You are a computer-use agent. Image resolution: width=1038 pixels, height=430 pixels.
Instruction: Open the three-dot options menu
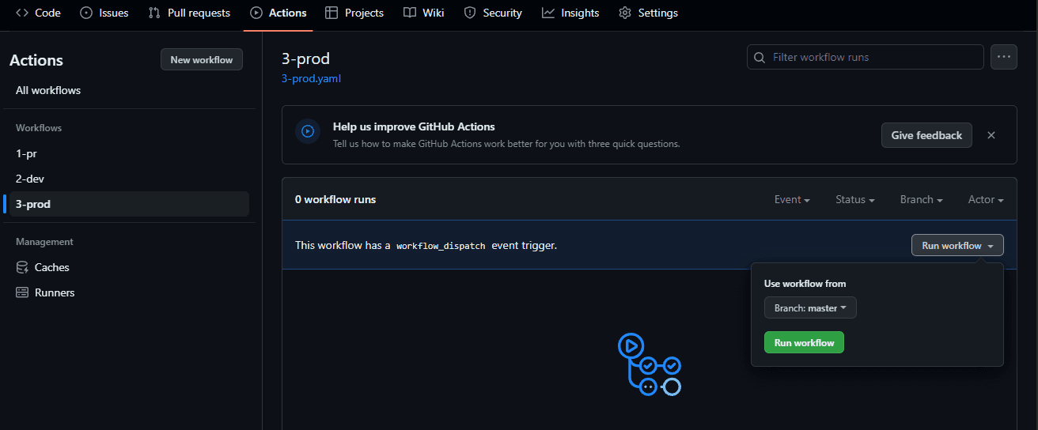(x=1004, y=57)
